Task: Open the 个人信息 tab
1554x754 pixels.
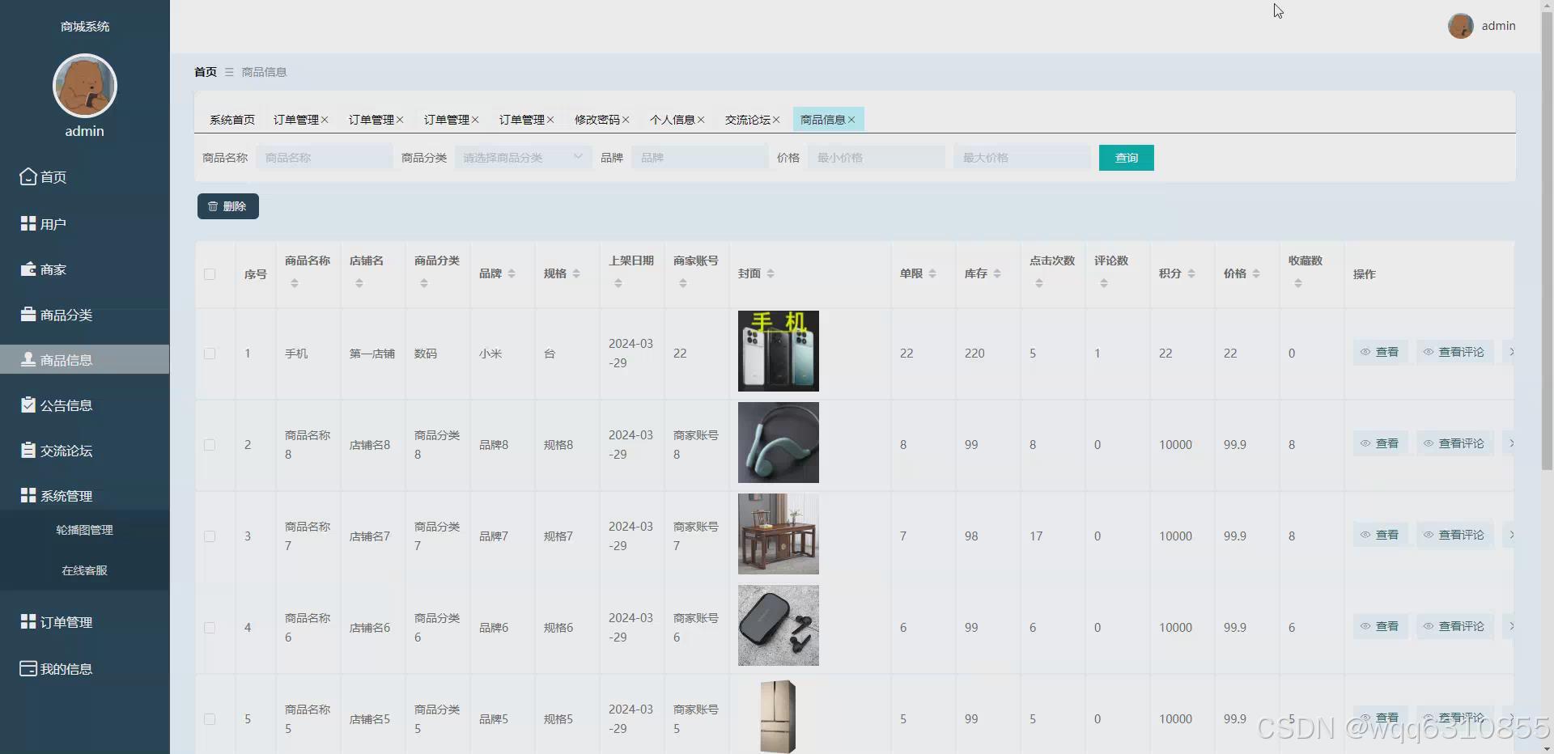Action: click(x=673, y=119)
